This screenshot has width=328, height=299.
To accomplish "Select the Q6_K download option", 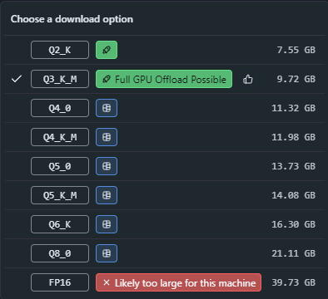I will [60, 224].
